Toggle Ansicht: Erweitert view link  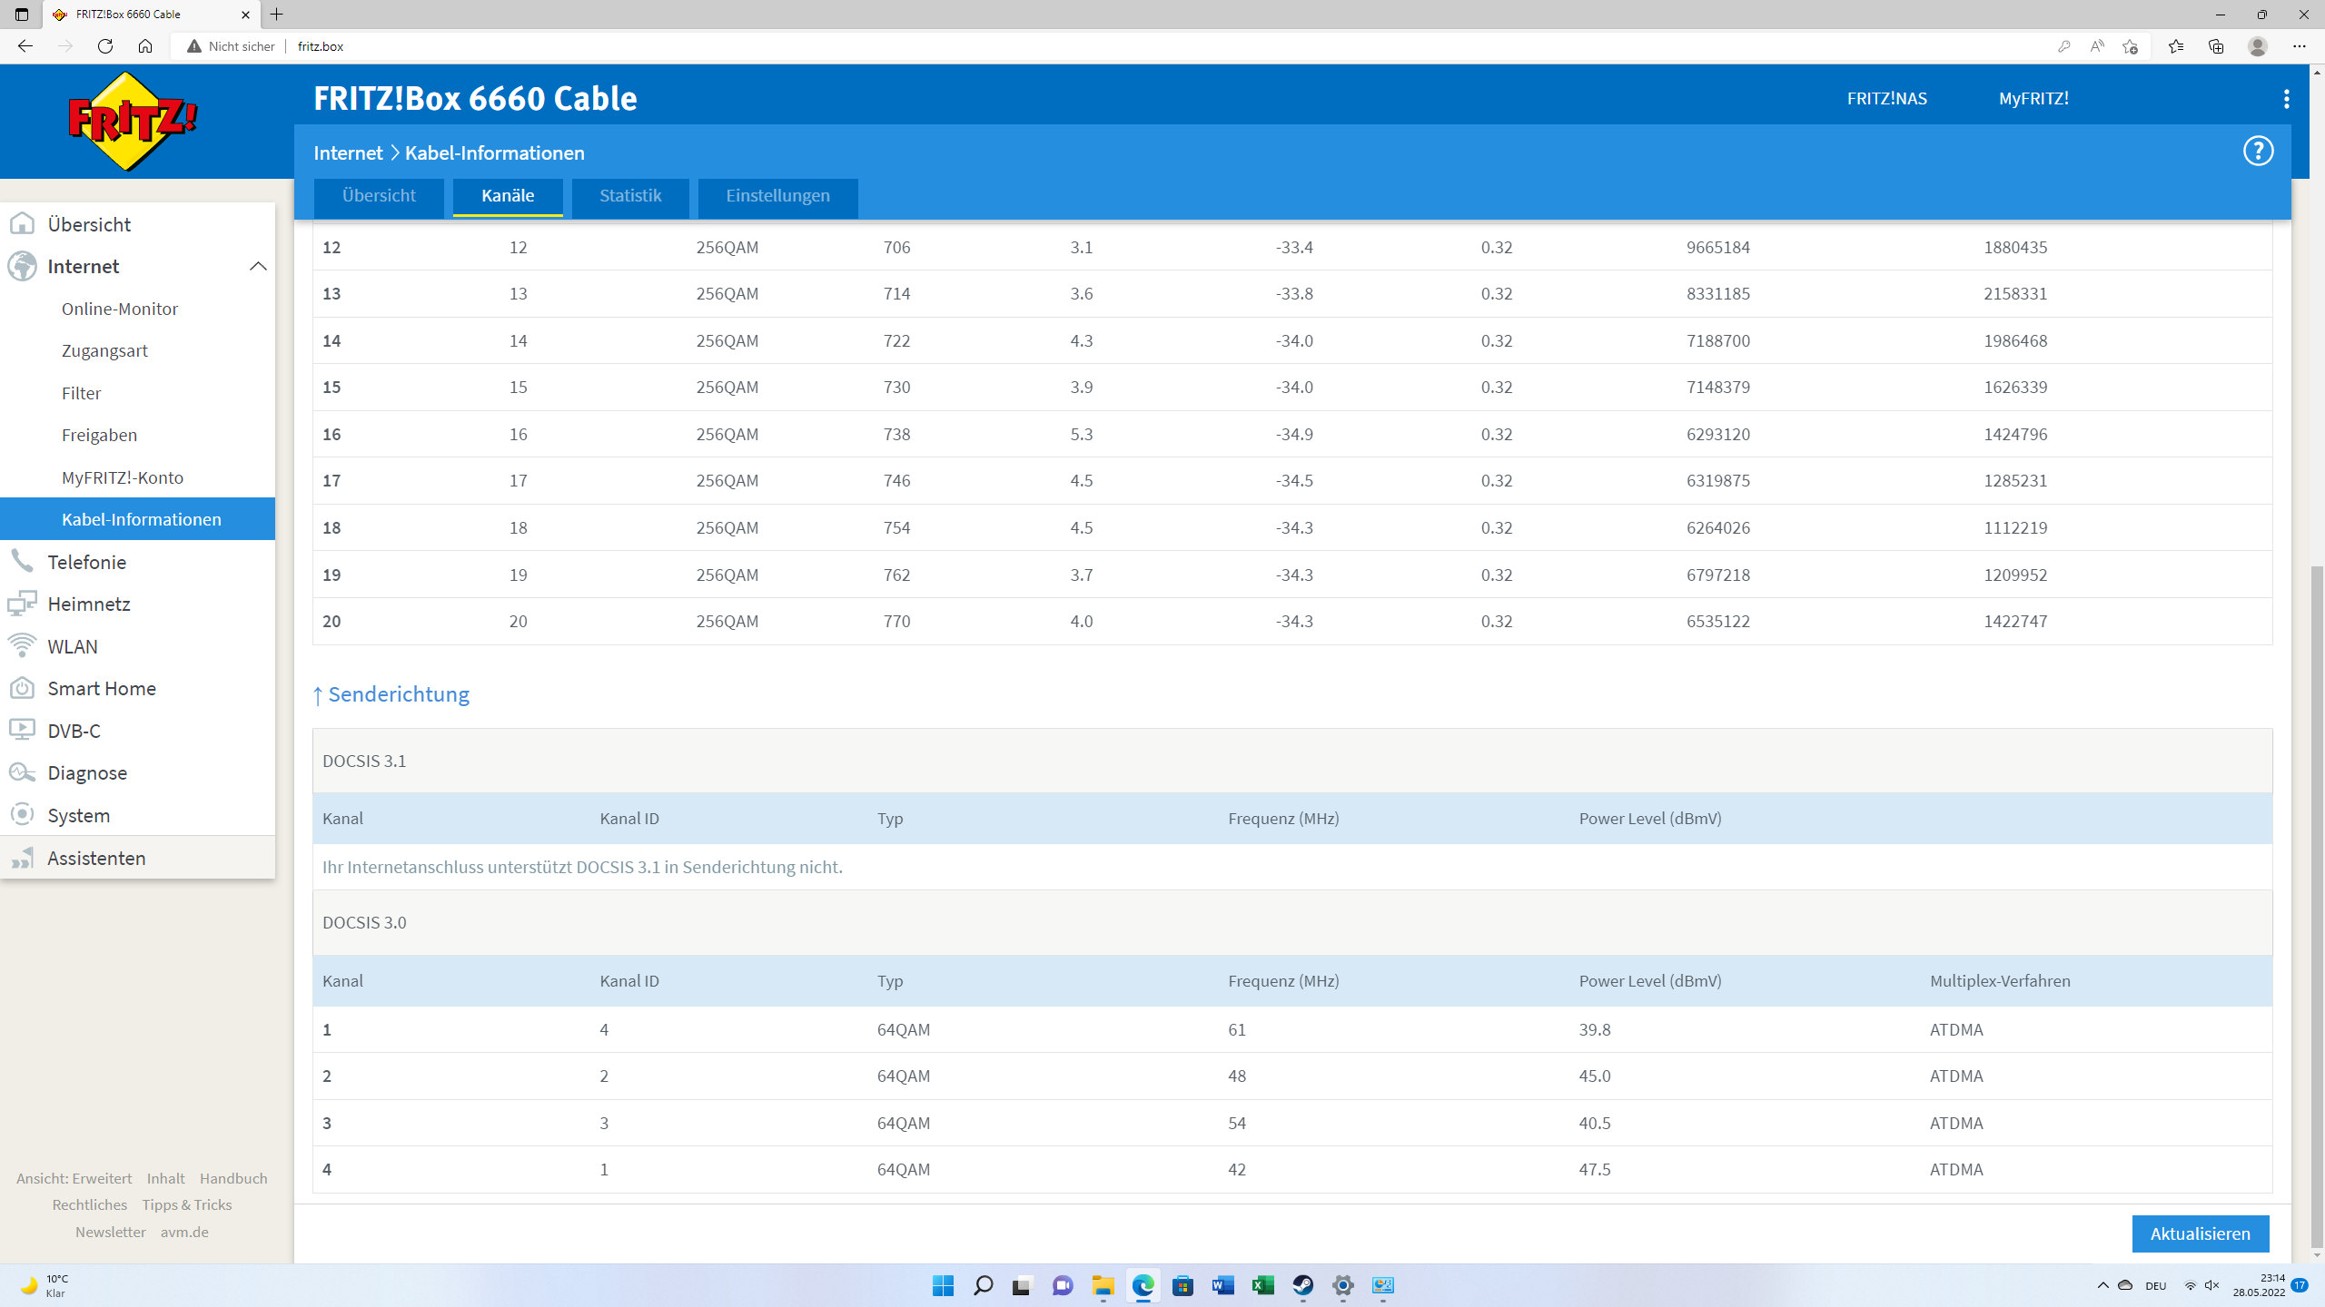(x=74, y=1178)
